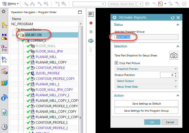Open dropdown arrow beside selection filter icon
189x133 pixels.
165,4
